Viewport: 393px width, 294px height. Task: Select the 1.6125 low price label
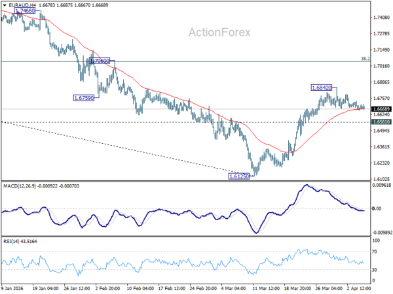(x=238, y=176)
